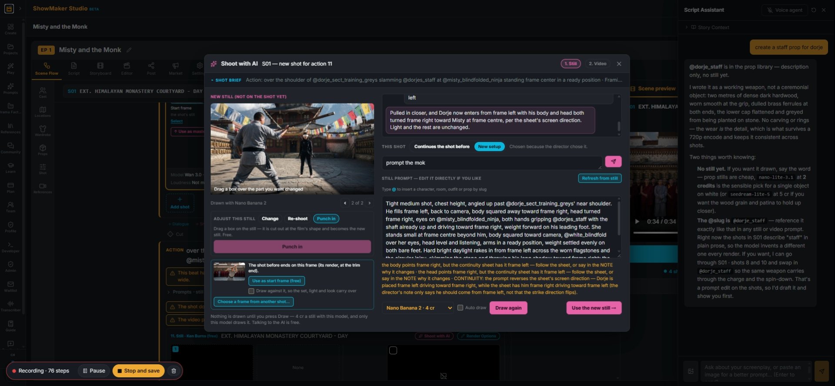
Task: Select 'Continues the shot before' option
Action: pyautogui.click(x=442, y=147)
